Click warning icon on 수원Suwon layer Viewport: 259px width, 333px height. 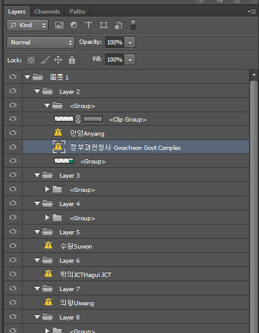pyautogui.click(x=49, y=245)
